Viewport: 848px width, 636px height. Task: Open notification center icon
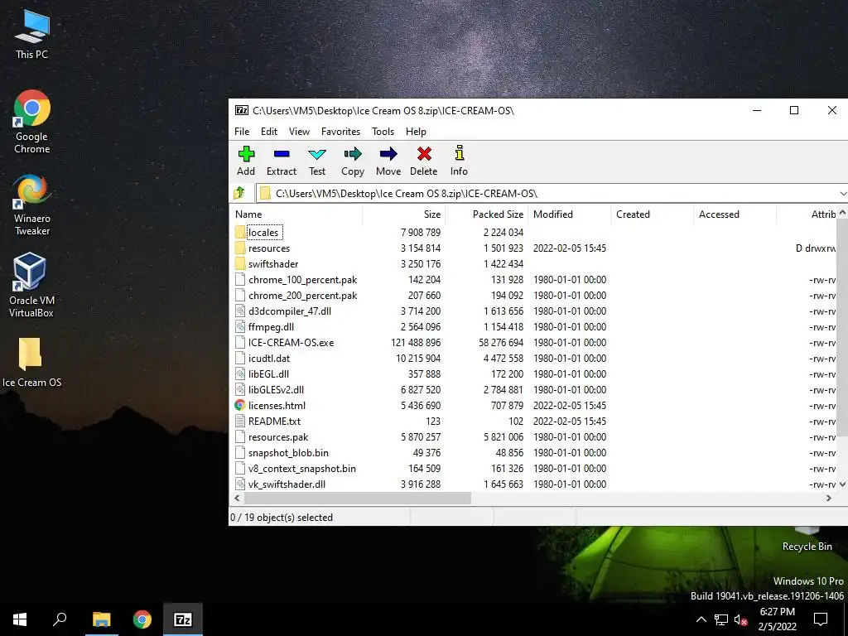tap(821, 619)
